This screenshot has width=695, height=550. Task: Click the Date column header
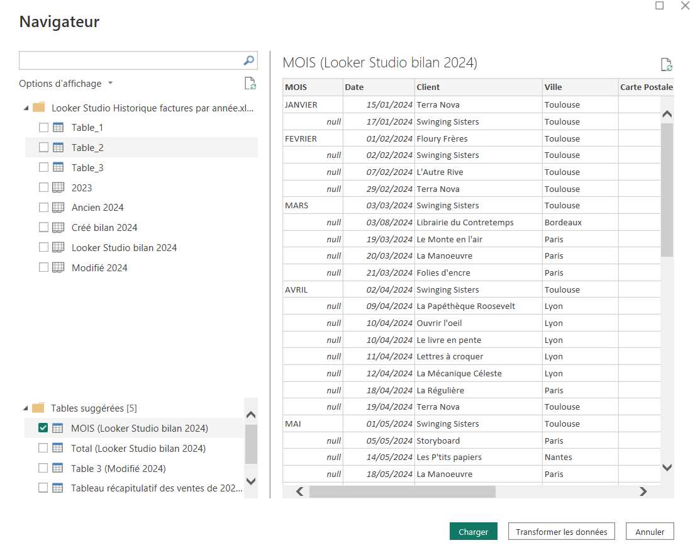[x=379, y=87]
